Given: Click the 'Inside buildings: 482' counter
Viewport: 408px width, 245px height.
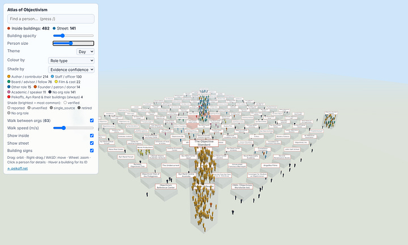Looking at the screenshot, I should pos(28,28).
